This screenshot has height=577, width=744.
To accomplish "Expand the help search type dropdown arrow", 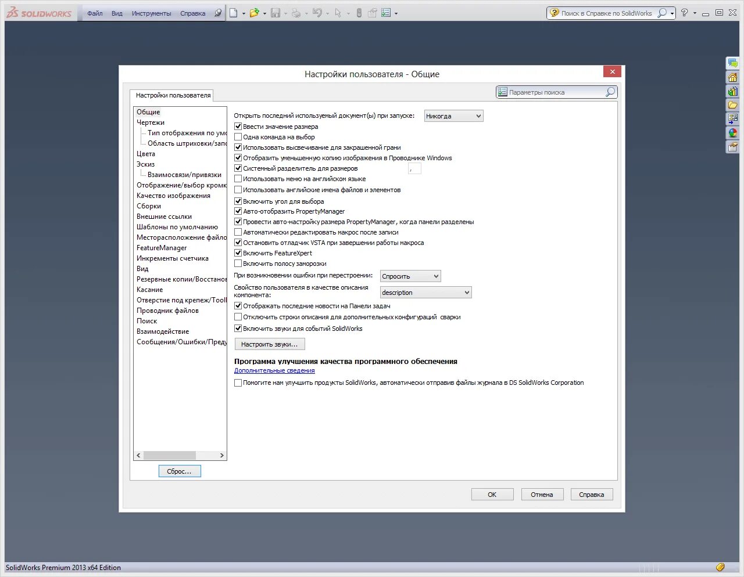I will (672, 13).
